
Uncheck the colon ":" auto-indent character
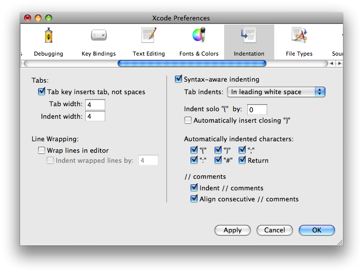(x=194, y=160)
